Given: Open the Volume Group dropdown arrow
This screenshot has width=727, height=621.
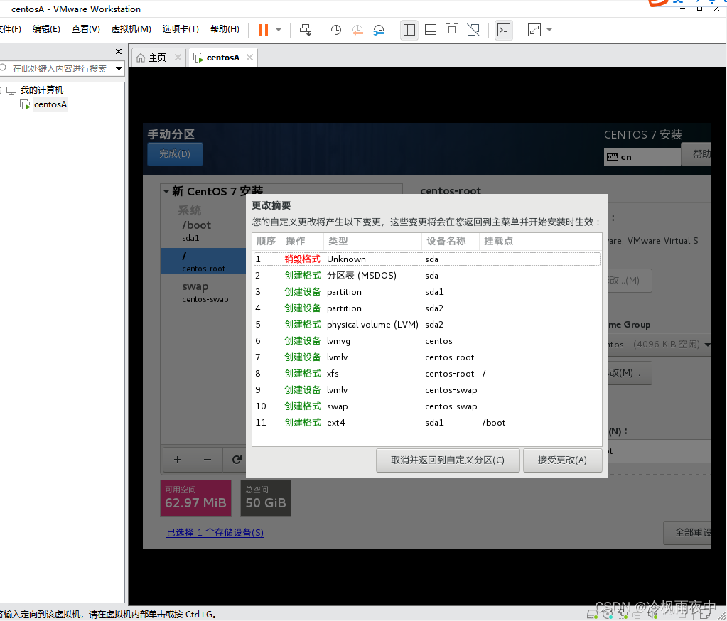Looking at the screenshot, I should pos(707,345).
